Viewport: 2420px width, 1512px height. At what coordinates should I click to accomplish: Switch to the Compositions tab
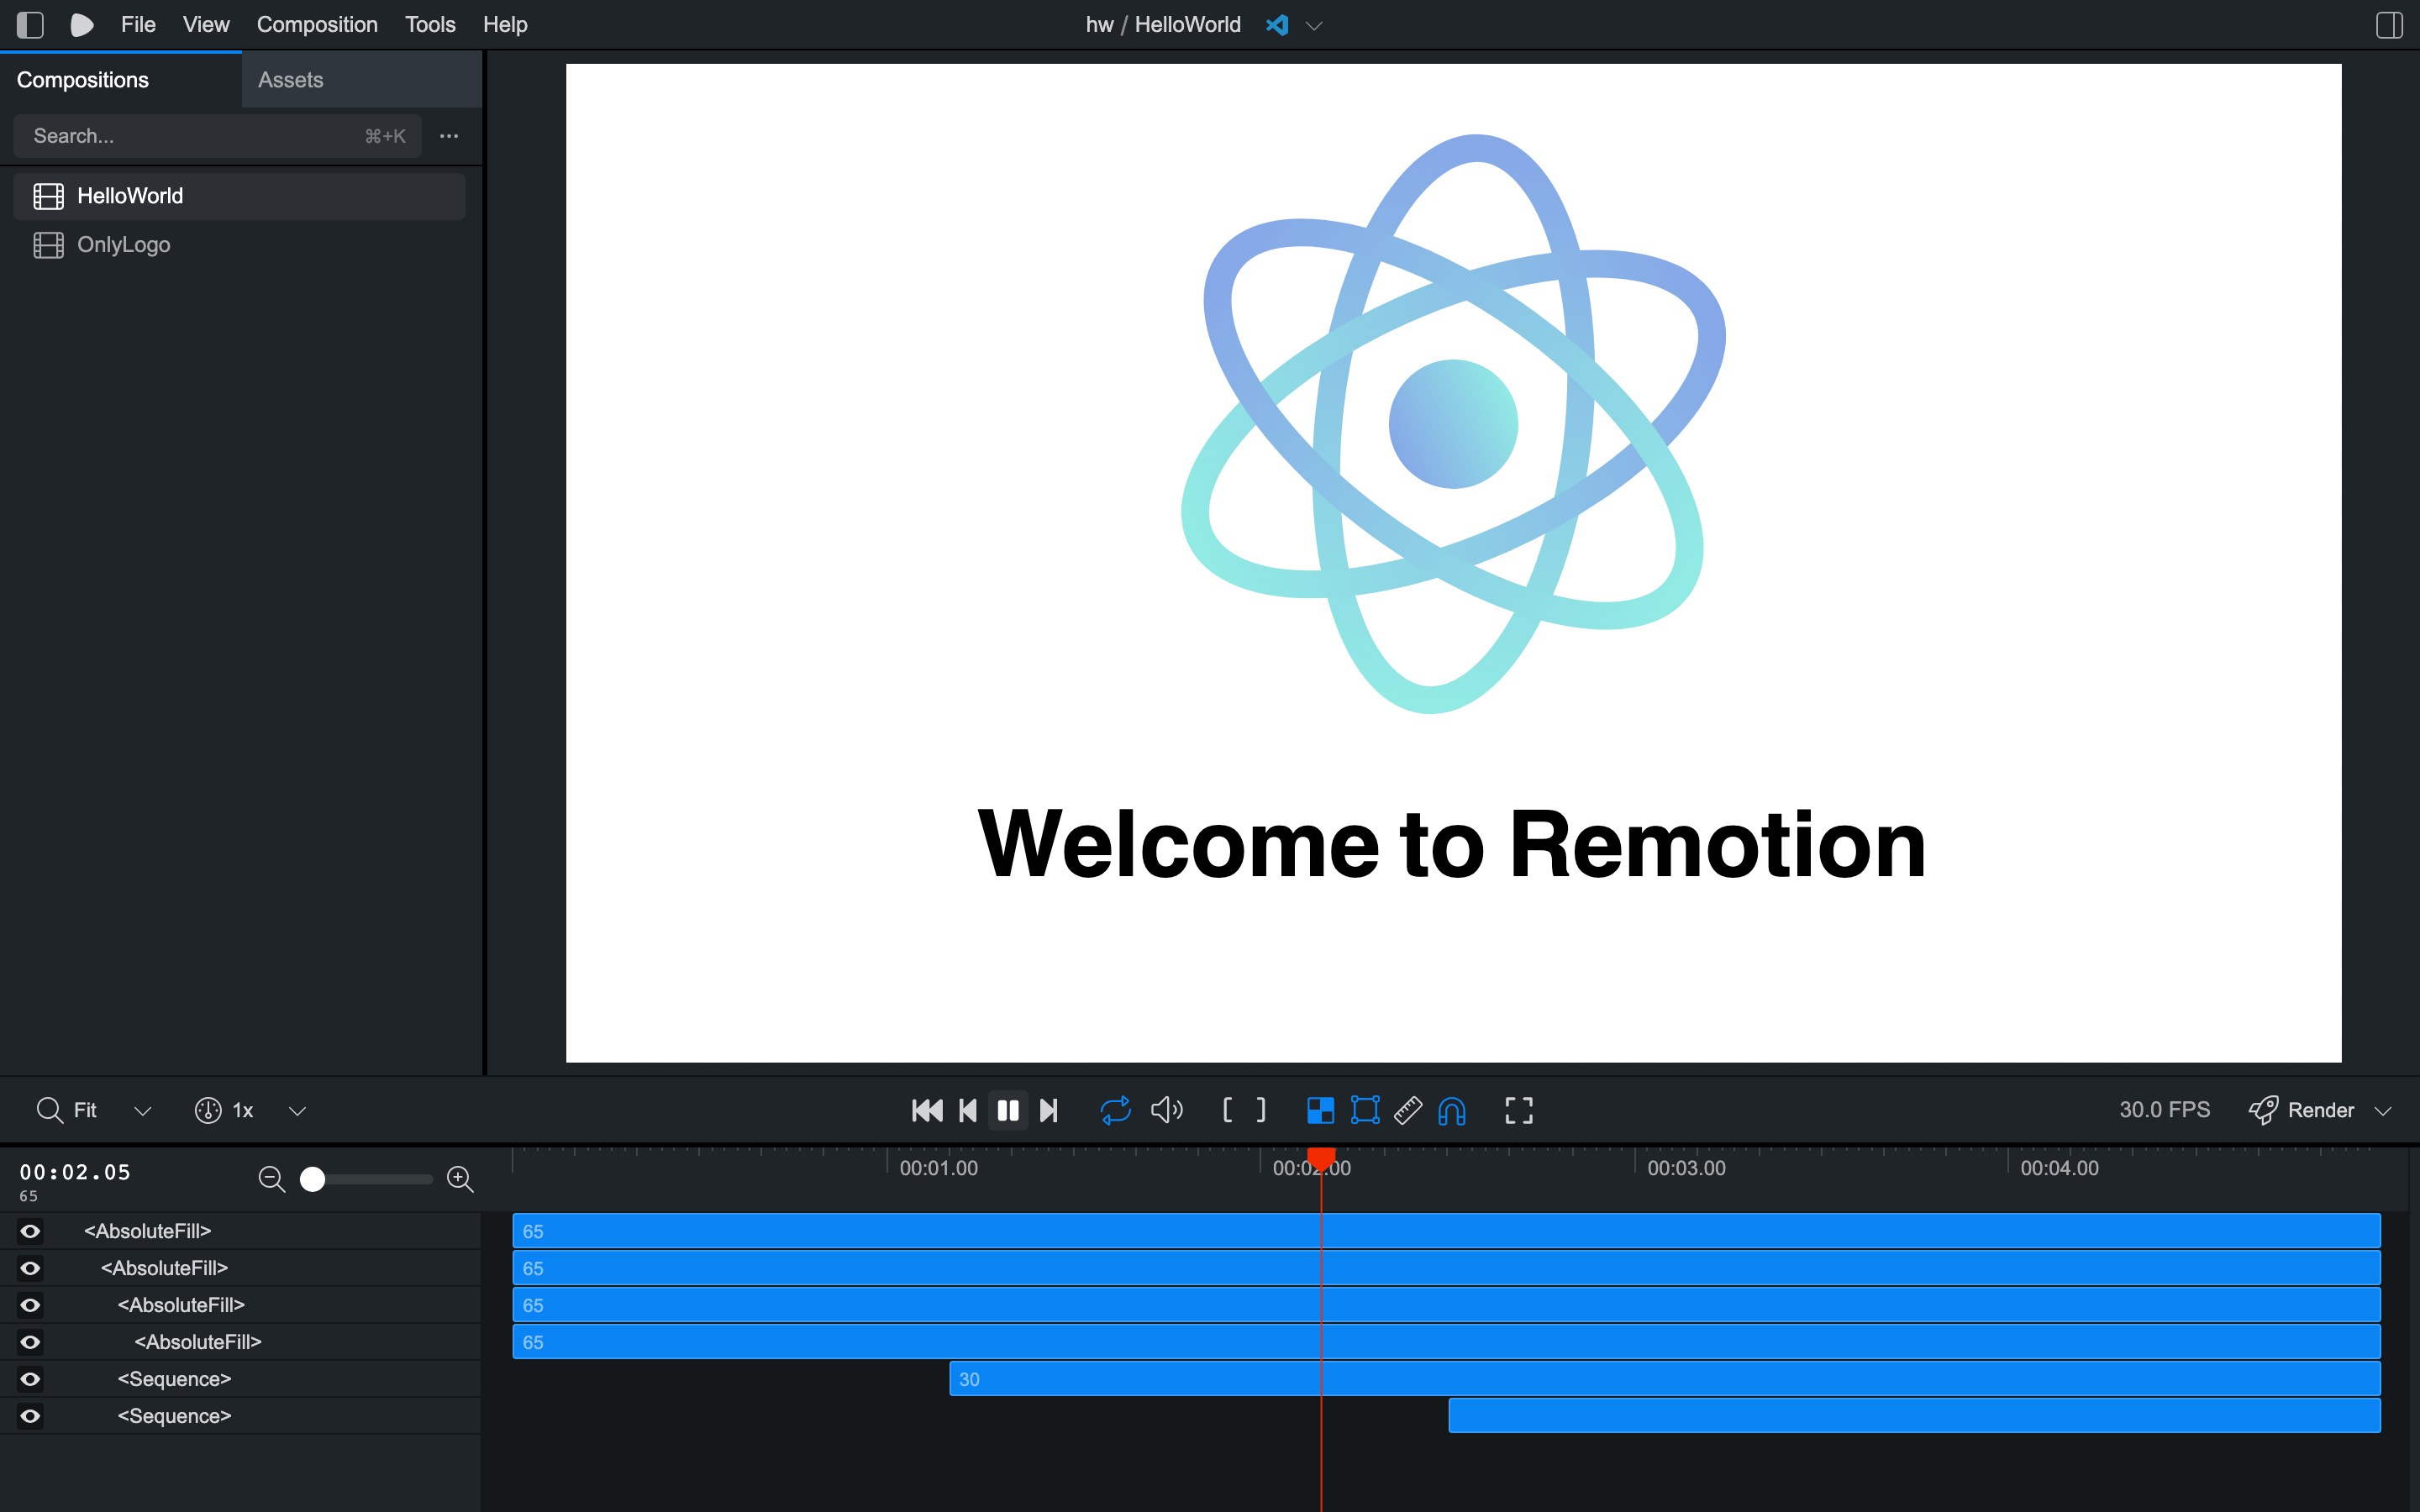pos(121,80)
